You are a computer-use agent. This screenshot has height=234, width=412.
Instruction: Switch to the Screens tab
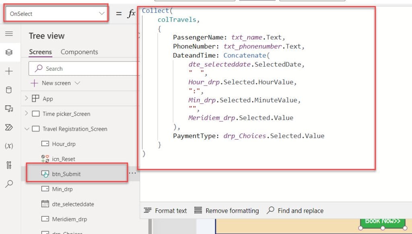click(x=41, y=52)
